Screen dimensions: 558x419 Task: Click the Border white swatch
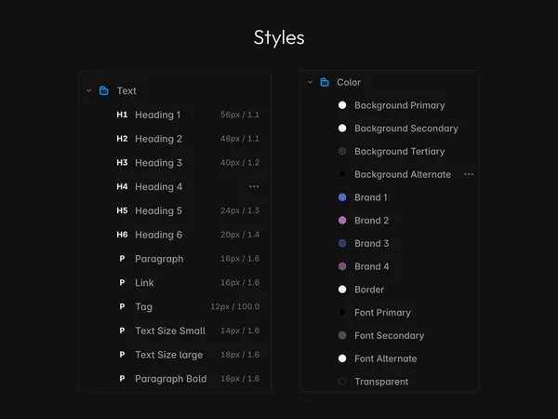click(342, 290)
